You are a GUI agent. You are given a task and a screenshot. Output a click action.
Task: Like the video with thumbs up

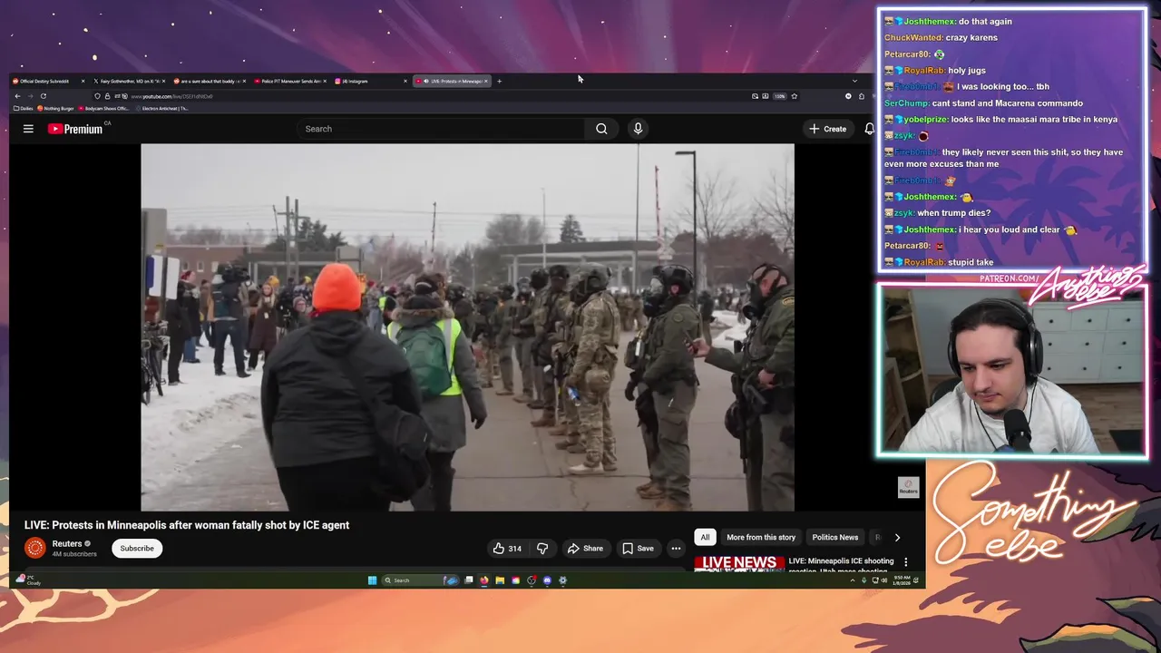point(507,548)
